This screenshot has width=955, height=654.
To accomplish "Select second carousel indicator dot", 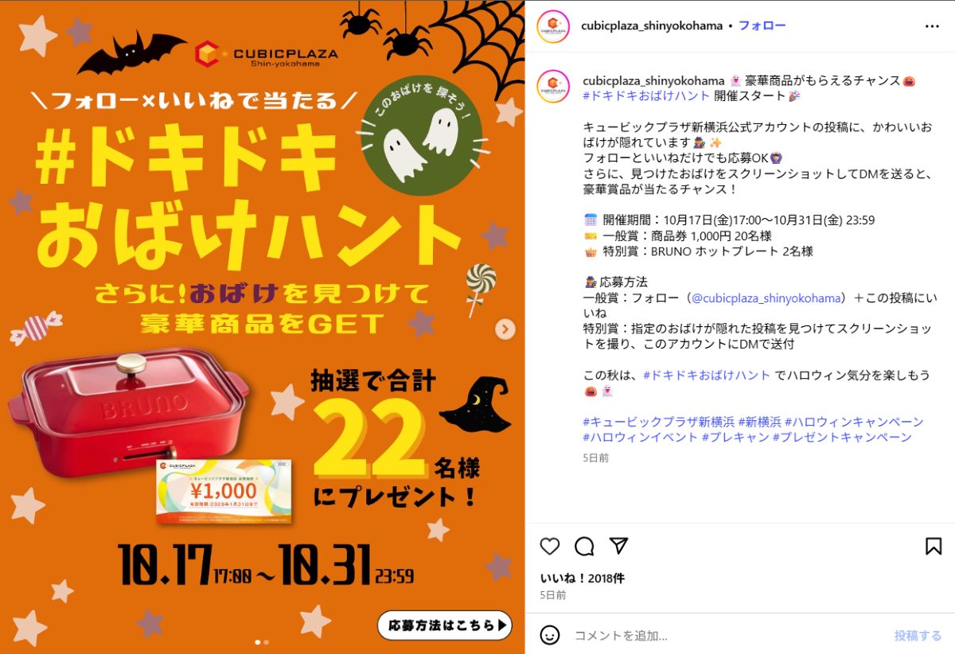I will coord(266,641).
